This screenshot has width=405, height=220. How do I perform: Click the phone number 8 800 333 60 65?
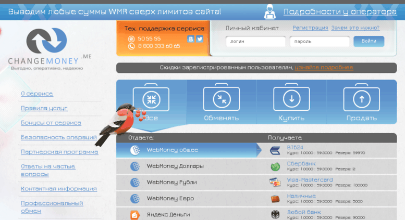pyautogui.click(x=159, y=46)
